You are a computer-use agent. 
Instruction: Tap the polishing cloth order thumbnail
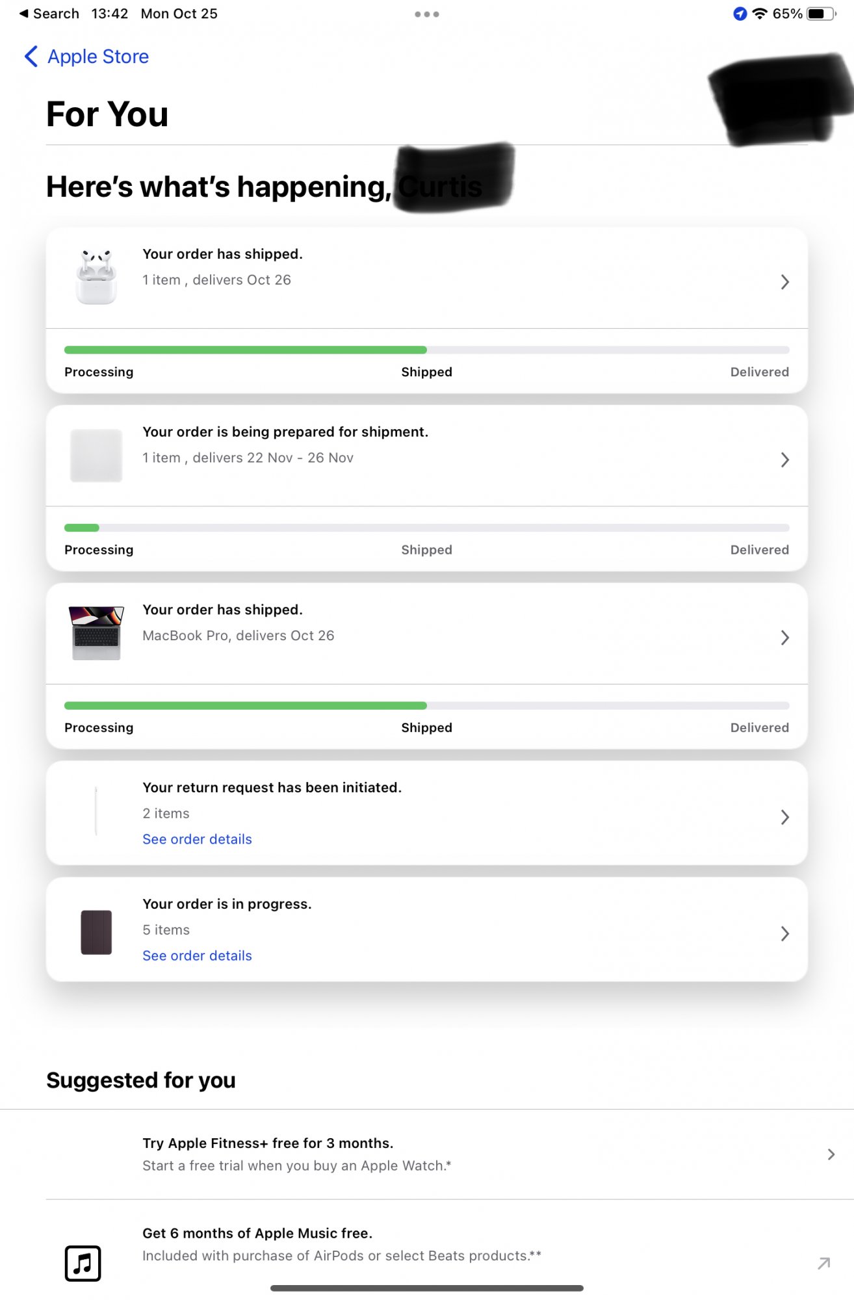96,456
